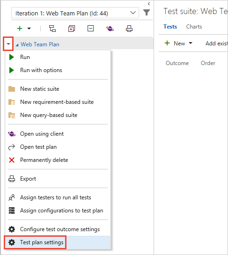
Task: Choose Open test plan
Action: (x=58, y=147)
